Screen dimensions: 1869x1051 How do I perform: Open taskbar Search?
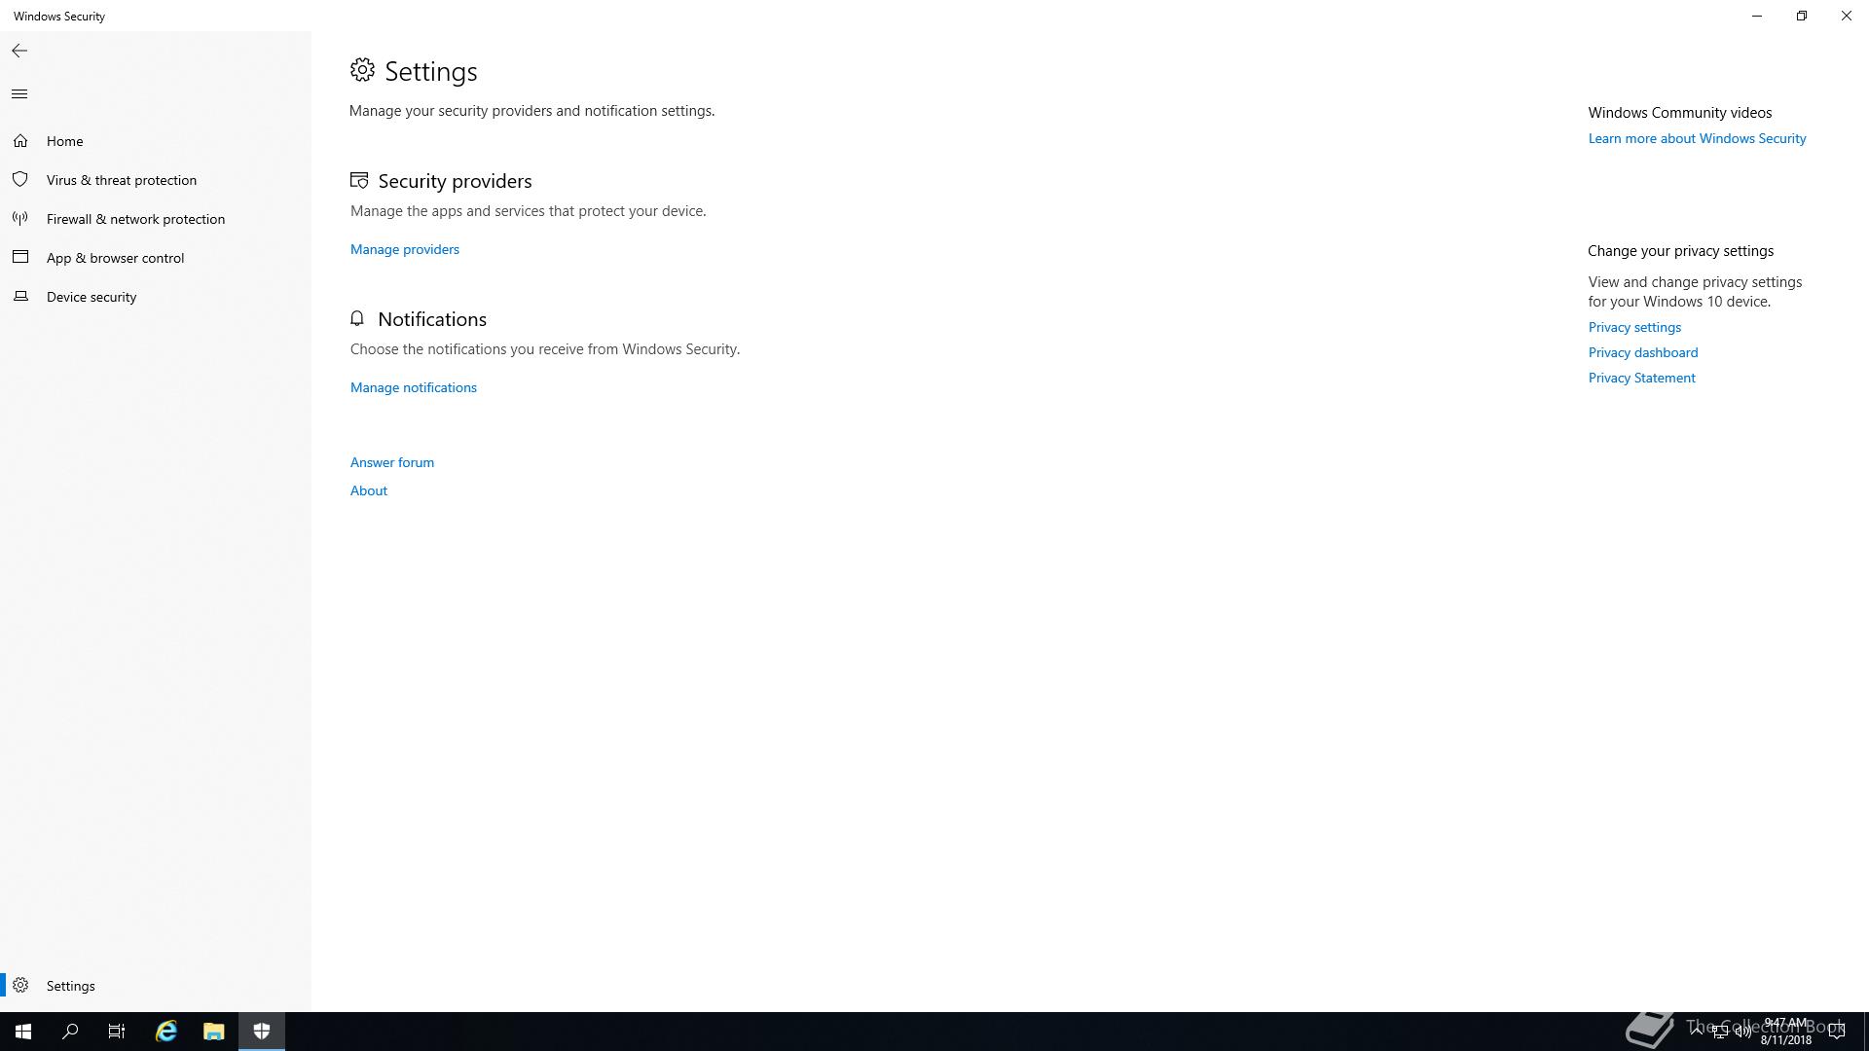(70, 1032)
